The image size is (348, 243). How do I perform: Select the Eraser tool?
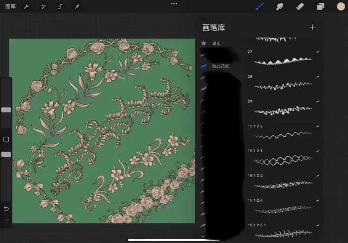(300, 6)
